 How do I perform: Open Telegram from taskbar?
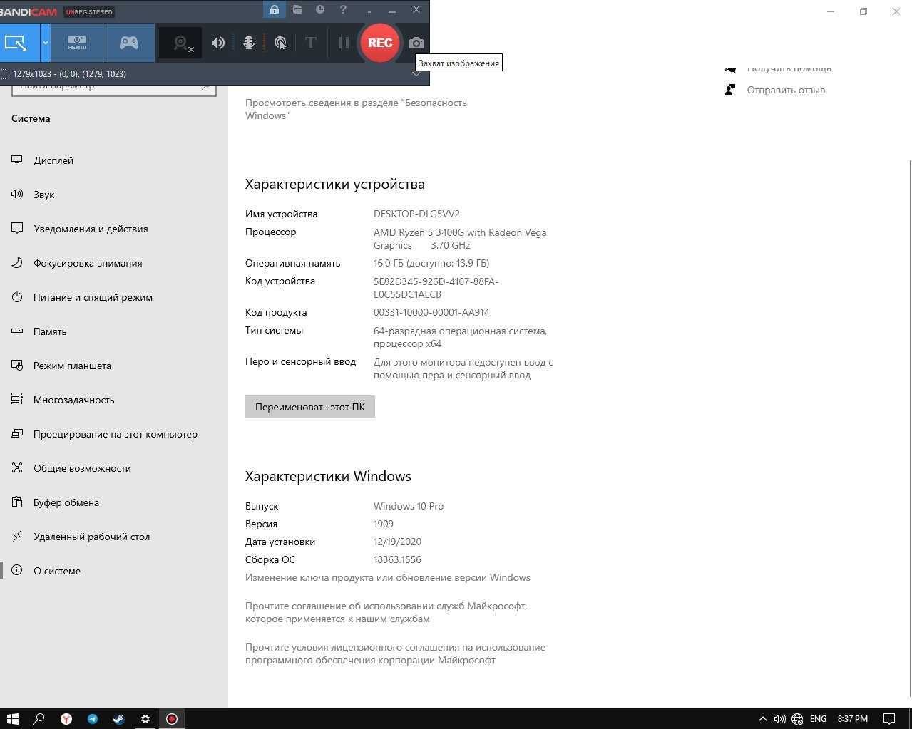[92, 718]
